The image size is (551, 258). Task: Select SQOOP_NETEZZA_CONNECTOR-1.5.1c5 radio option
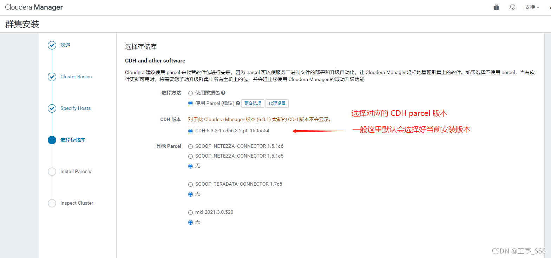point(190,156)
